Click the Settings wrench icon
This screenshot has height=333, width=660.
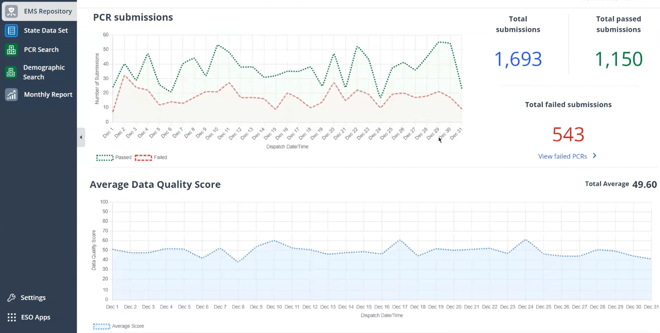[x=12, y=298]
